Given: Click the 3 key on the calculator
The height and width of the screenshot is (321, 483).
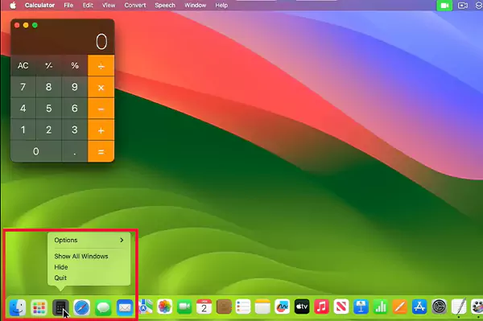Looking at the screenshot, I should point(75,130).
